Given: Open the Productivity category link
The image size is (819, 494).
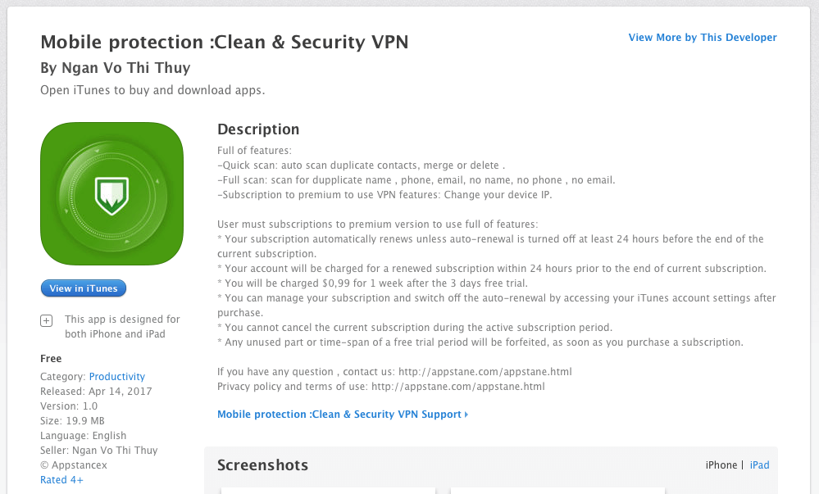Looking at the screenshot, I should [x=117, y=377].
